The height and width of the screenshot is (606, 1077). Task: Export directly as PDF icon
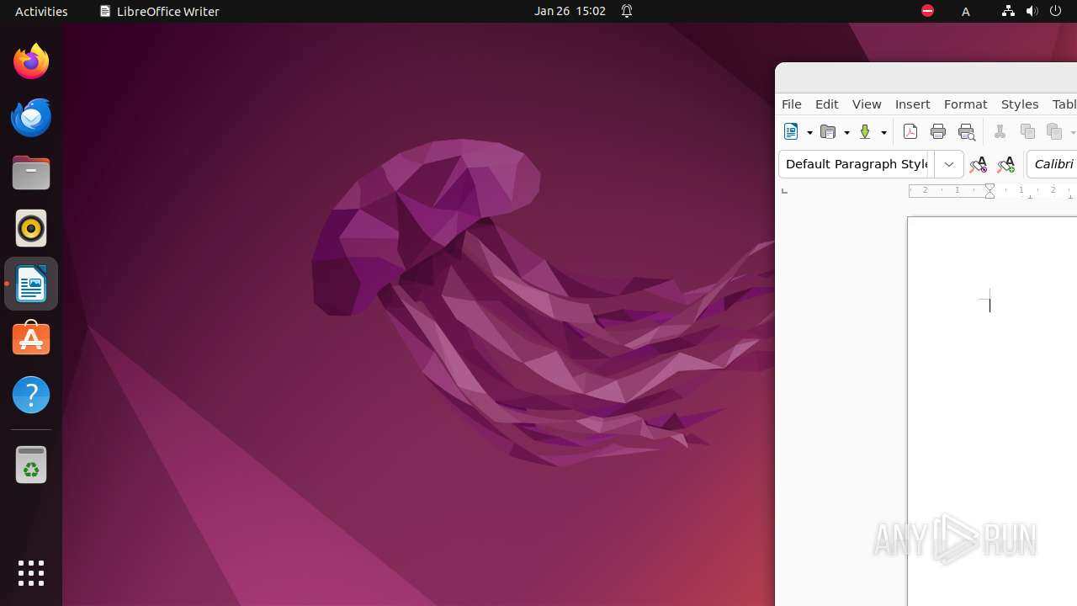(x=910, y=131)
